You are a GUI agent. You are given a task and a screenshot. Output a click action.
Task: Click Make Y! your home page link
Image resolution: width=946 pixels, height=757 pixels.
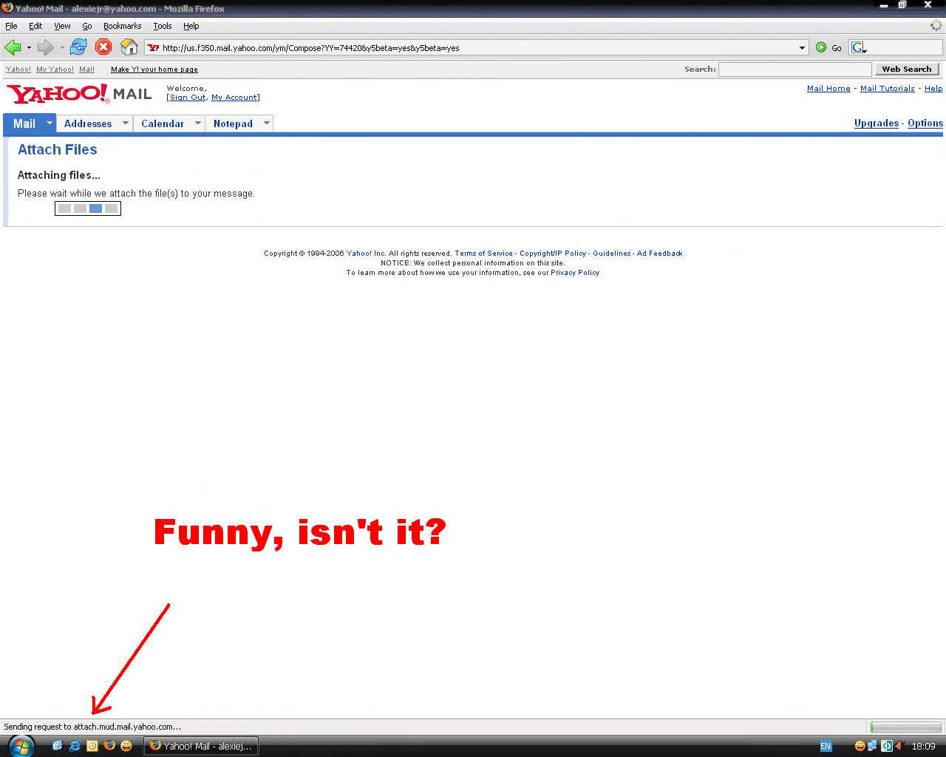click(x=154, y=69)
